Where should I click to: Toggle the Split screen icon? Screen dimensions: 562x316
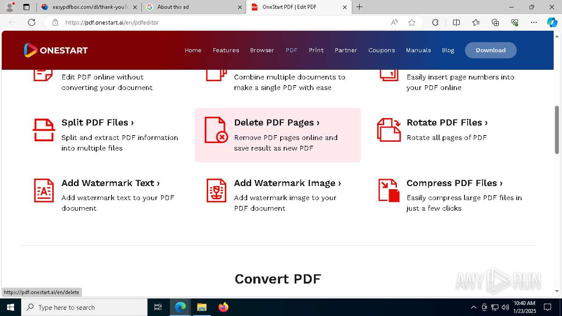[x=456, y=22]
